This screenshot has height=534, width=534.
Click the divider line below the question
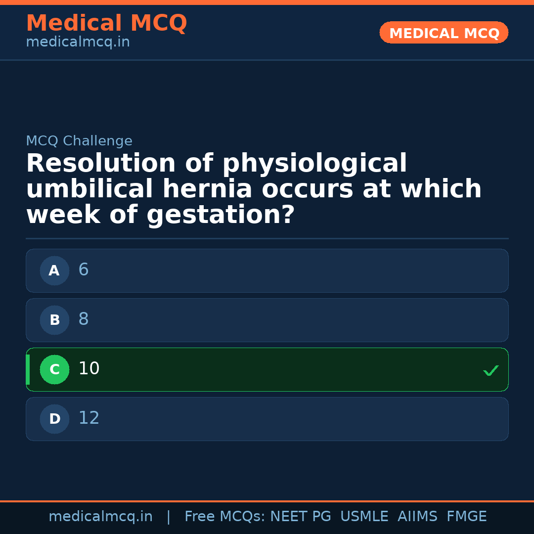267,239
